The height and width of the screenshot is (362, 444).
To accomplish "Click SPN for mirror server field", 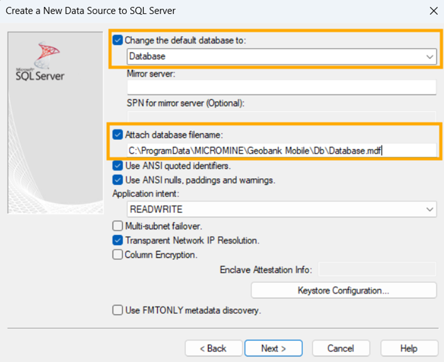I will (281, 116).
